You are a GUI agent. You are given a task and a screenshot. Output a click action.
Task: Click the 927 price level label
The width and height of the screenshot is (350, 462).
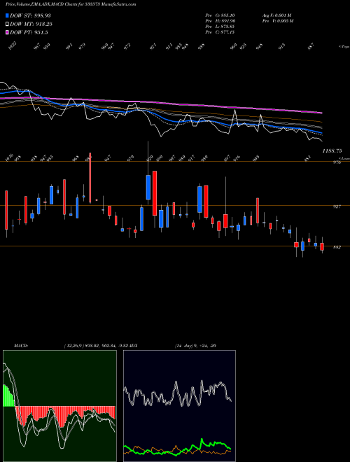point(337,206)
